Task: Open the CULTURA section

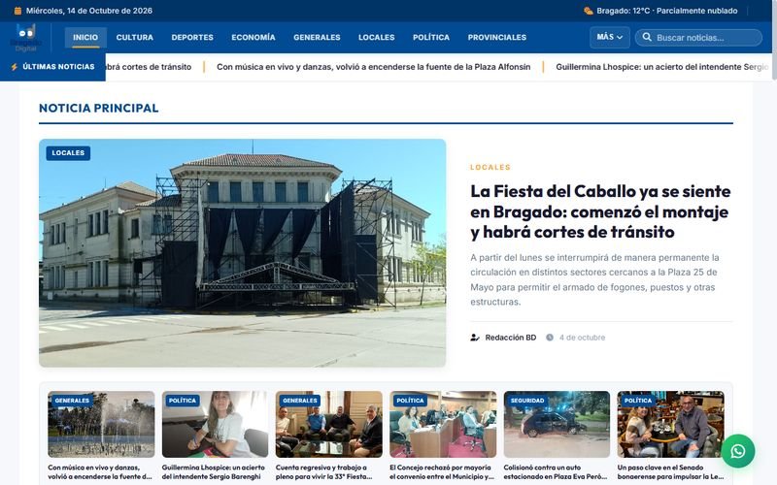Action: pyautogui.click(x=135, y=37)
